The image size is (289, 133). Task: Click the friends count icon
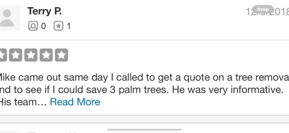pos(33,26)
